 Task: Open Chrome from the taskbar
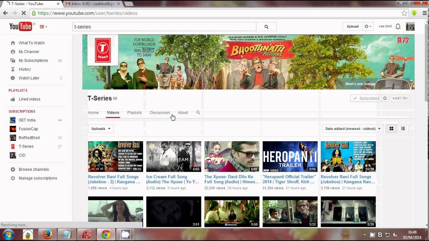tap(106, 234)
